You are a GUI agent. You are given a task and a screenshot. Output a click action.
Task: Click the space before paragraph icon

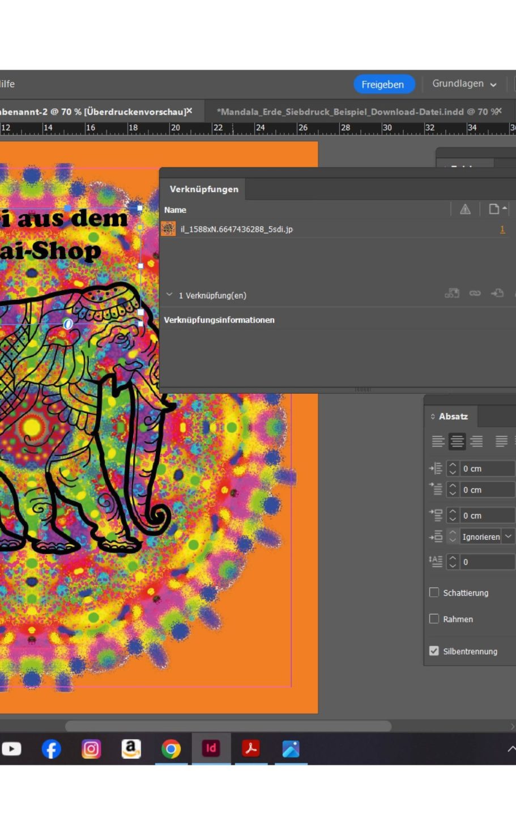pos(436,516)
